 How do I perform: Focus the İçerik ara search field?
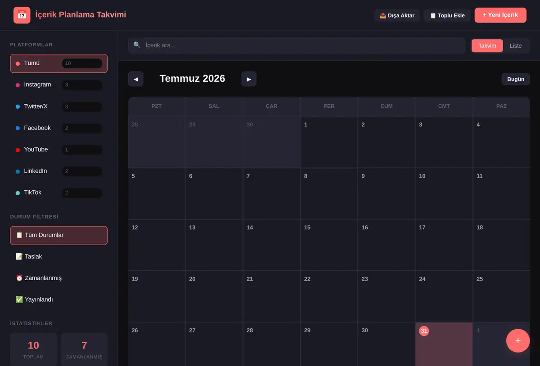297,45
